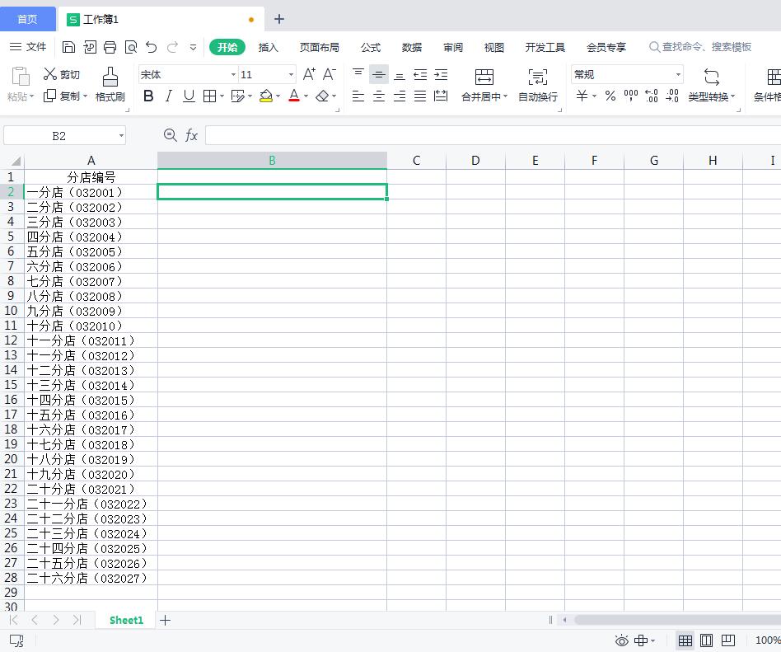781x652 pixels.
Task: Select the Format Painter (格式刷)
Action: (110, 85)
